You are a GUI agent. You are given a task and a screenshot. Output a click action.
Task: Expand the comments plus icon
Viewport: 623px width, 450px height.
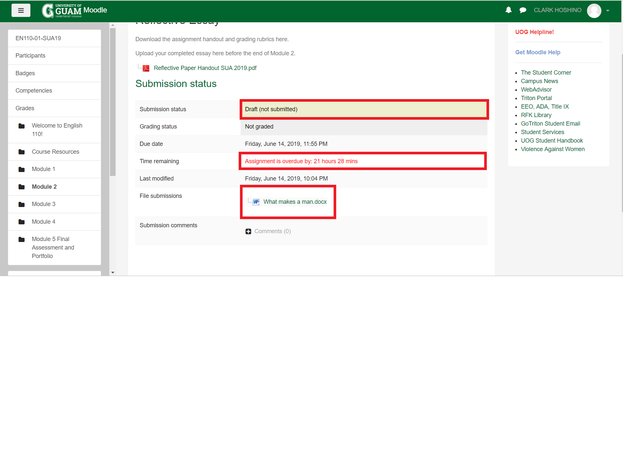coord(248,231)
